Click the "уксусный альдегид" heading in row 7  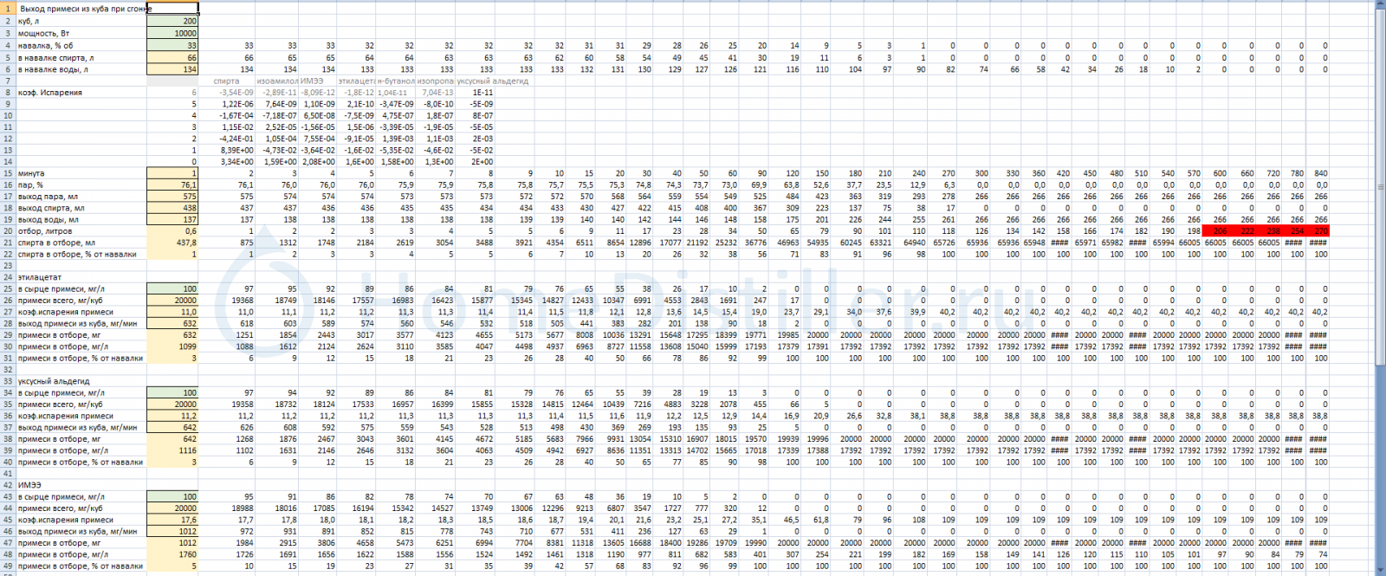[492, 81]
